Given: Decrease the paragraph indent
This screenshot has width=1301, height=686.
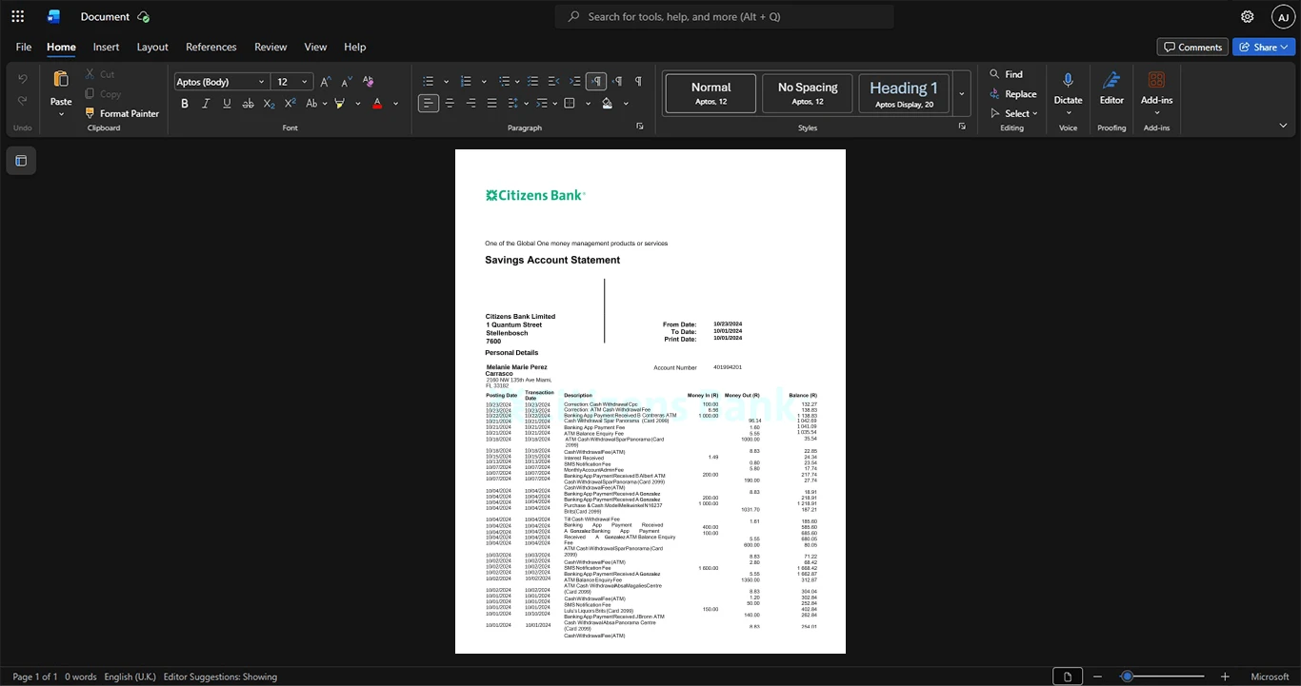Looking at the screenshot, I should click(554, 82).
